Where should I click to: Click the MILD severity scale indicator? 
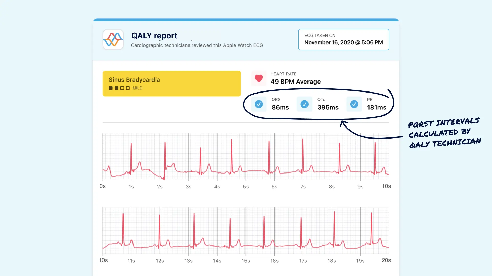click(x=138, y=88)
